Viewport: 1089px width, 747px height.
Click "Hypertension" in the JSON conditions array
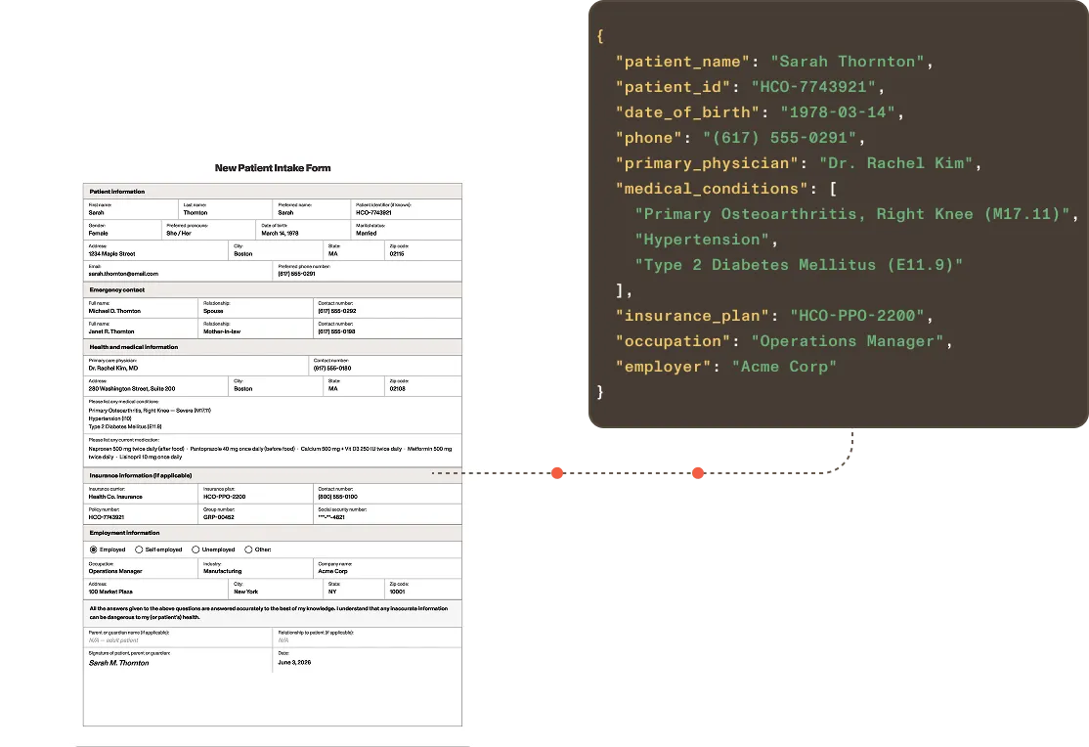(x=702, y=240)
